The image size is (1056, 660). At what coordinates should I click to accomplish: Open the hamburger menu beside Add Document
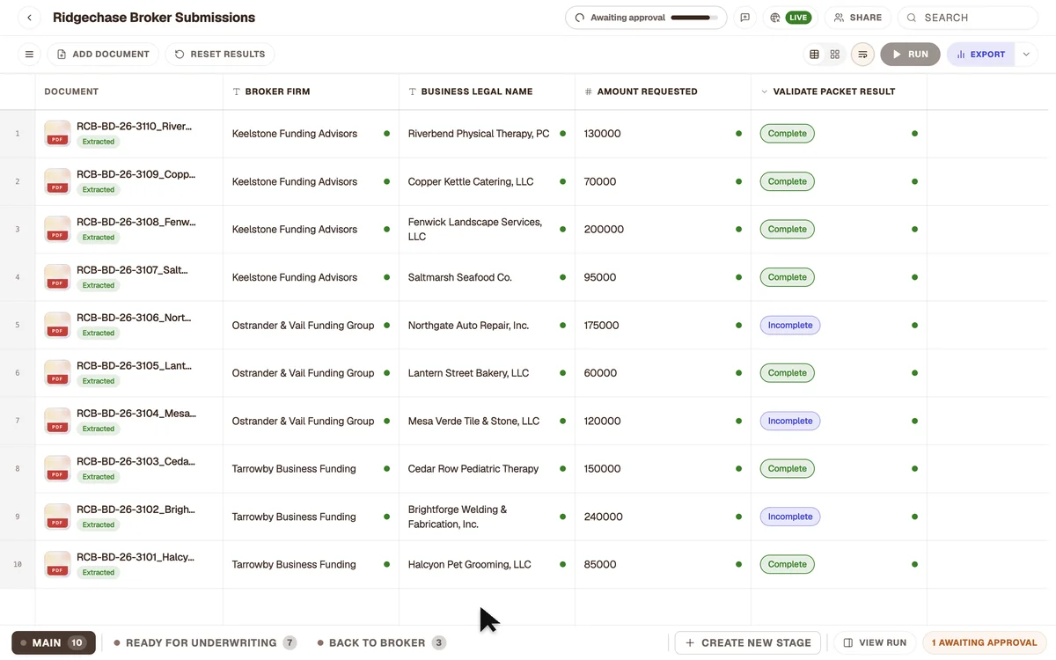pyautogui.click(x=29, y=55)
